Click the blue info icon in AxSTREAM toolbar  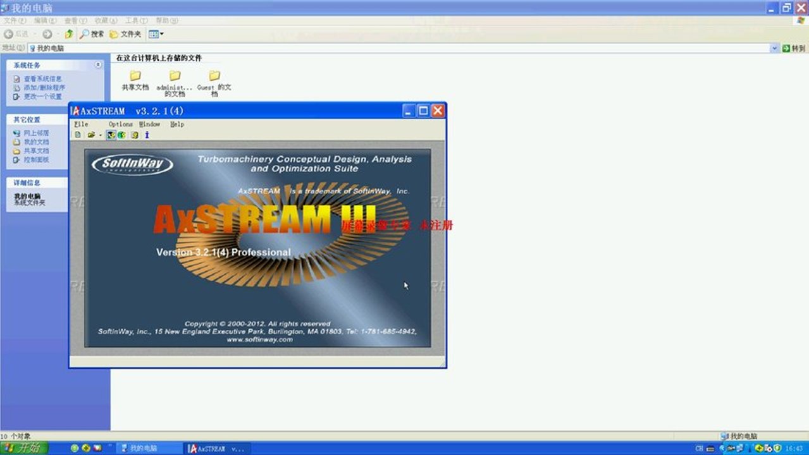(147, 135)
